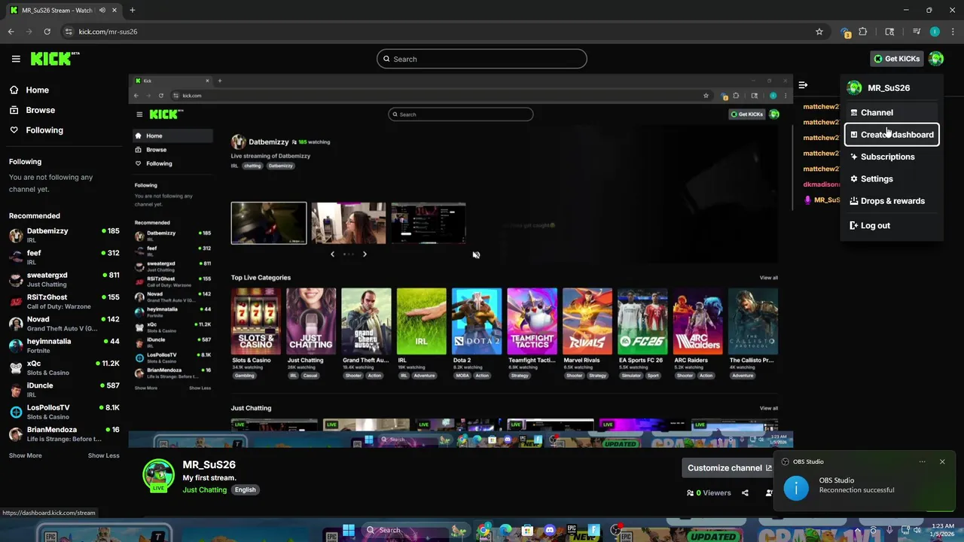
Task: Open Drops & rewards menu entry
Action: coord(892,201)
